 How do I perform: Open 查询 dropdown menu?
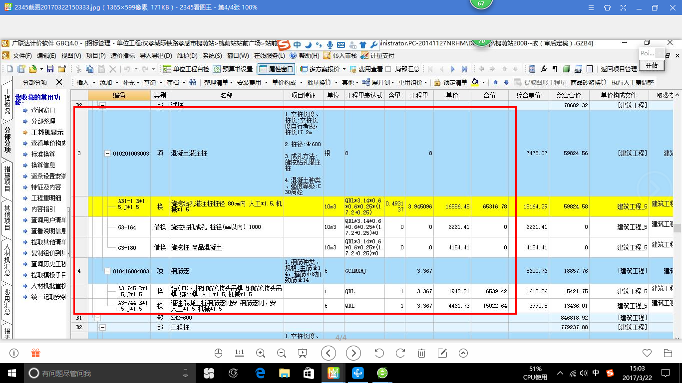(x=153, y=82)
